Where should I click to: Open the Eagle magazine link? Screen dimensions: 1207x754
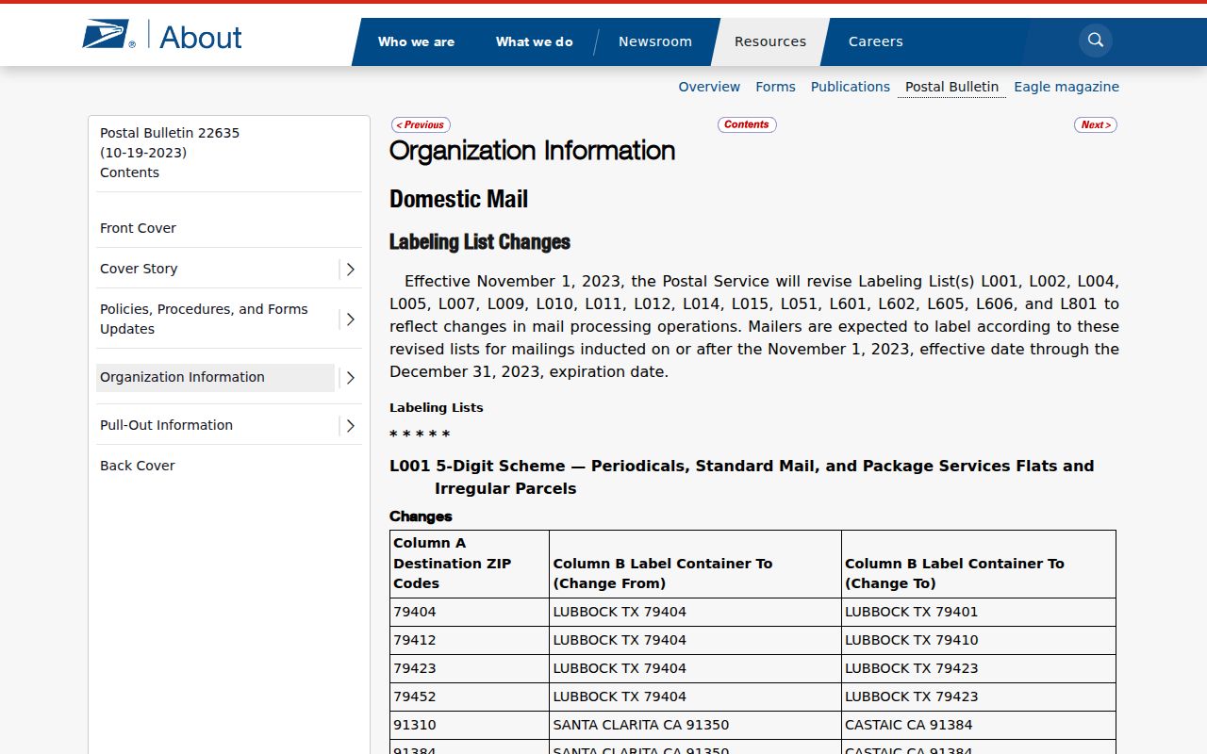click(1066, 87)
